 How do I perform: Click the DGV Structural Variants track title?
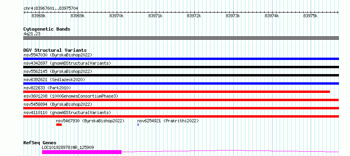pyautogui.click(x=55, y=50)
